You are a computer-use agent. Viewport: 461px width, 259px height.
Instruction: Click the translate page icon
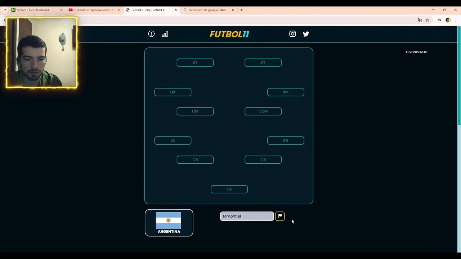420,20
